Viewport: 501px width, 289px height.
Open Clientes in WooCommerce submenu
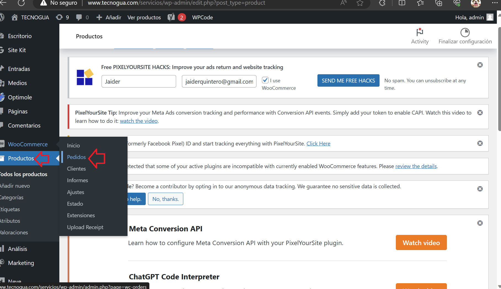click(x=76, y=169)
